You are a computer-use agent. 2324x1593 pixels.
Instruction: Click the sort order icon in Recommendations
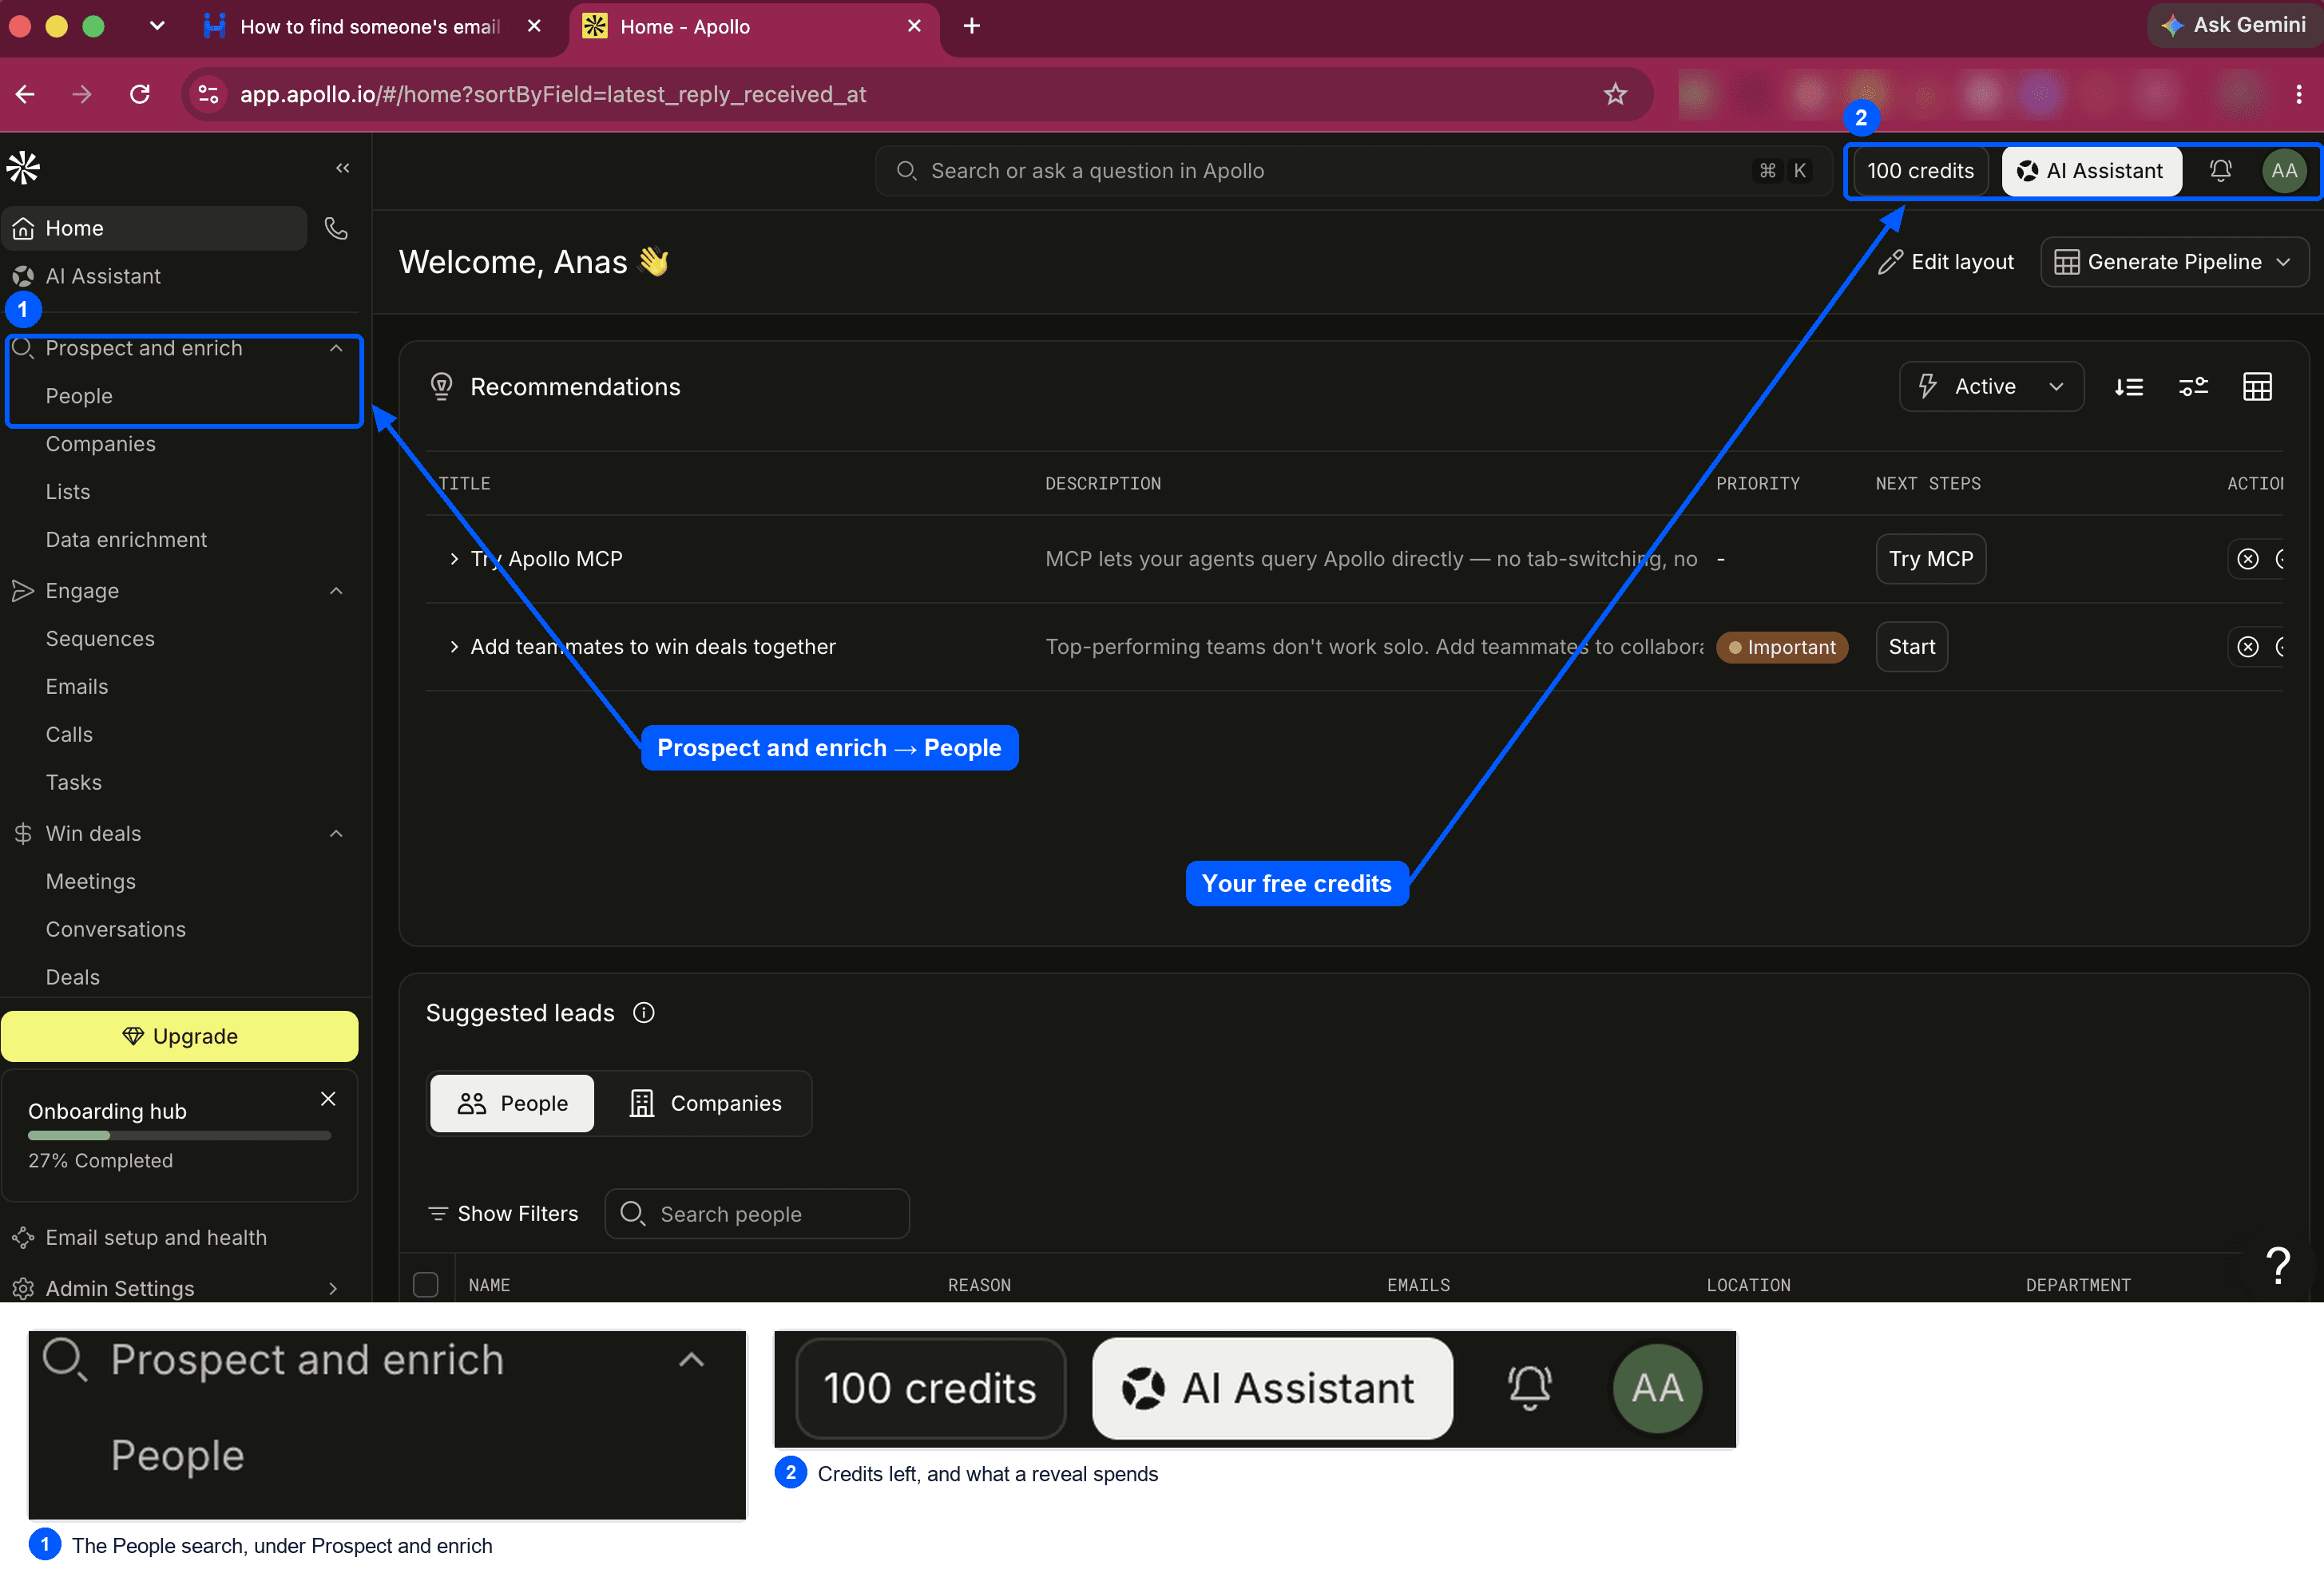(x=2129, y=387)
